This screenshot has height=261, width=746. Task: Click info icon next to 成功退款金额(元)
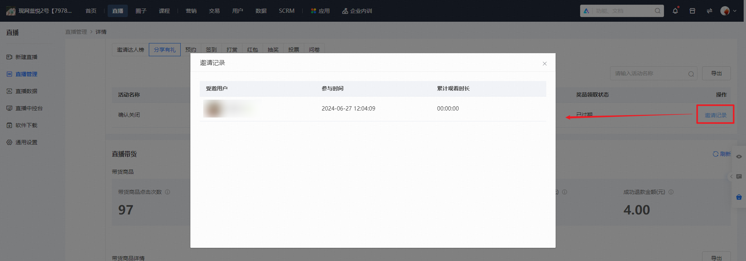pyautogui.click(x=671, y=192)
